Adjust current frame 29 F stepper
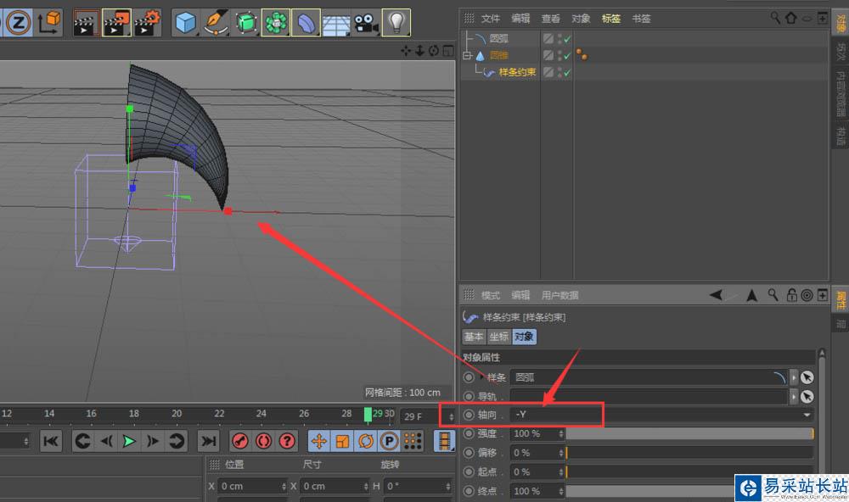Image resolution: width=849 pixels, height=502 pixels. [451, 416]
